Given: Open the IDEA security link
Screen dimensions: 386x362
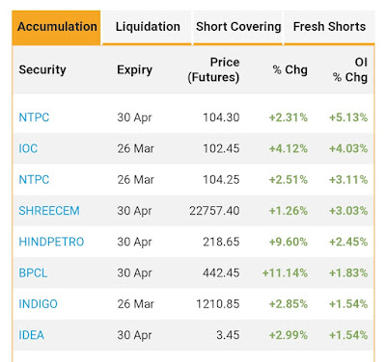Looking at the screenshot, I should coord(32,335).
